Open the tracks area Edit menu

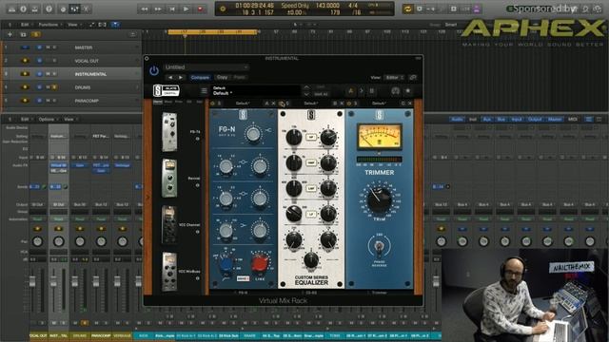pos(26,25)
